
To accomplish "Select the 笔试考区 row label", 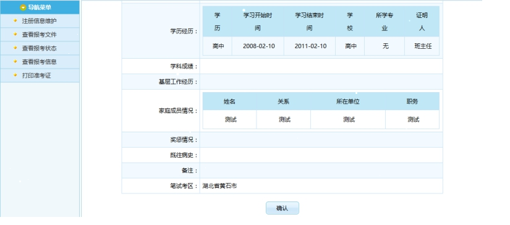I will pyautogui.click(x=184, y=186).
